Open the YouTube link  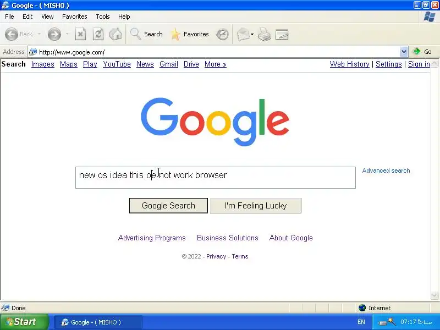coord(117,64)
